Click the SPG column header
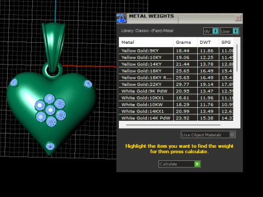The width and height of the screenshot is (263, 197). (226, 42)
